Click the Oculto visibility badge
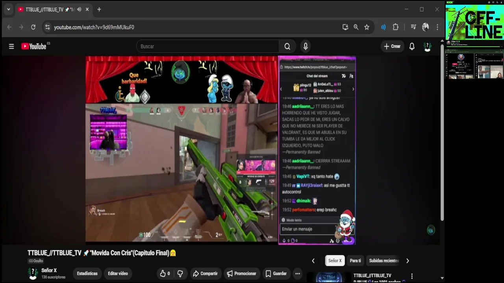 pos(35,261)
